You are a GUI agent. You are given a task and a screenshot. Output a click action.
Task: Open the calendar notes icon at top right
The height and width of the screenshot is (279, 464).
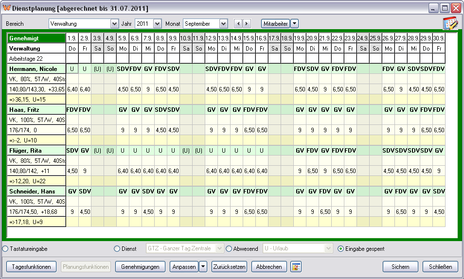(450, 23)
